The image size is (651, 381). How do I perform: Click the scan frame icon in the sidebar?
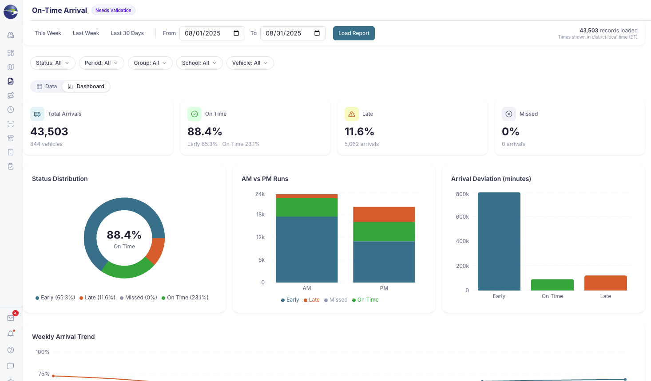coord(11,124)
